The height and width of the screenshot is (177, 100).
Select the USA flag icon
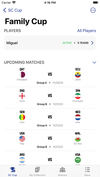pyautogui.click(x=22, y=139)
